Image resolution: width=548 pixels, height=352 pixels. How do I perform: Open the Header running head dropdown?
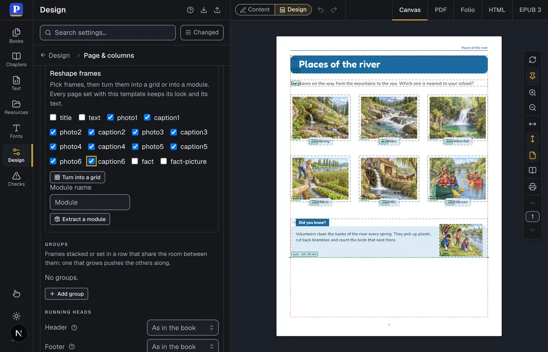pyautogui.click(x=183, y=328)
